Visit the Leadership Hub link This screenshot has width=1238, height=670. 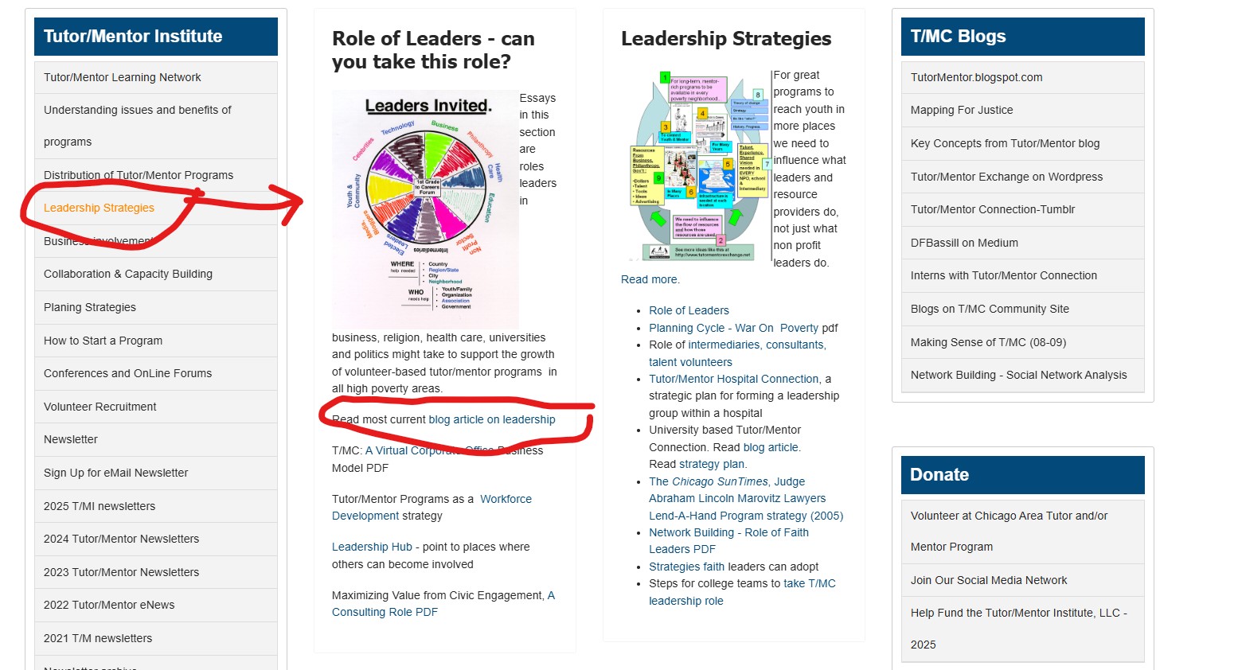[x=372, y=547]
